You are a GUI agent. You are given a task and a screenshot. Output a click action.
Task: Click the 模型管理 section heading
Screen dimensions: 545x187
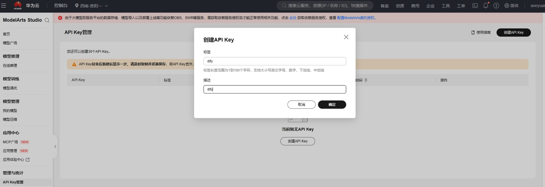(x=11, y=101)
